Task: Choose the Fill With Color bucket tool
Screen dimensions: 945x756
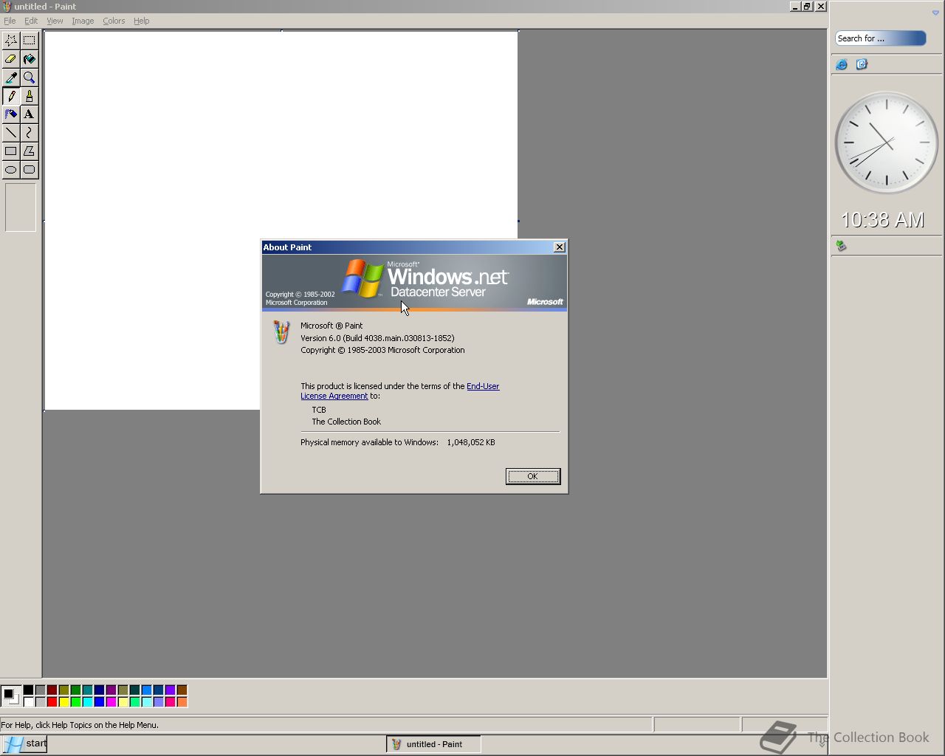Action: (x=29, y=59)
